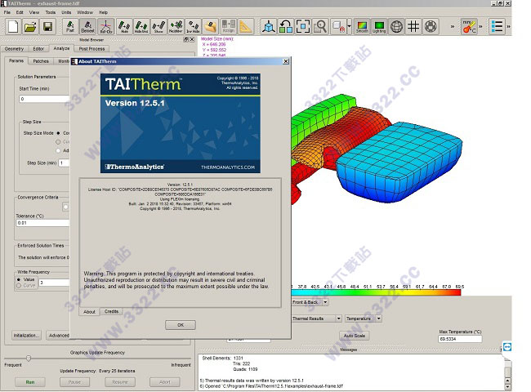
Task: Switch to the Geometry tab
Action: tap(14, 49)
